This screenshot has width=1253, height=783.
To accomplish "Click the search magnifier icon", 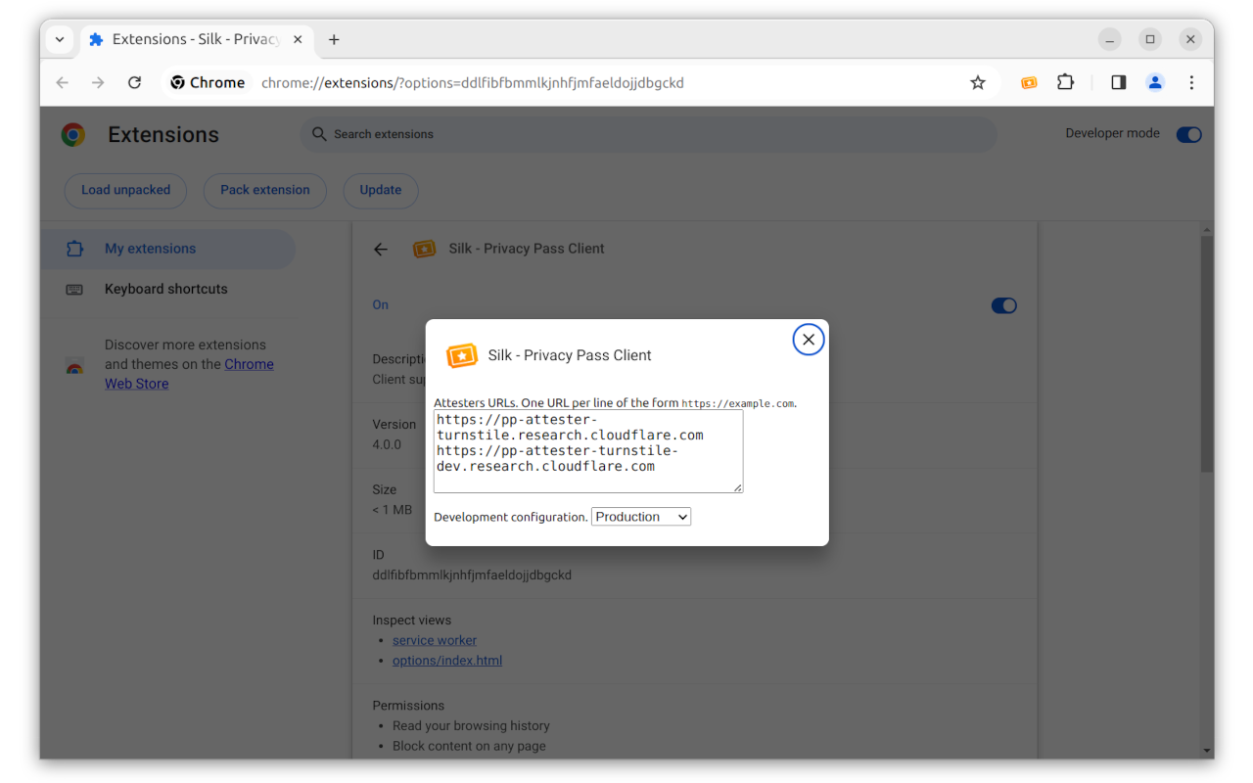I will pos(319,134).
